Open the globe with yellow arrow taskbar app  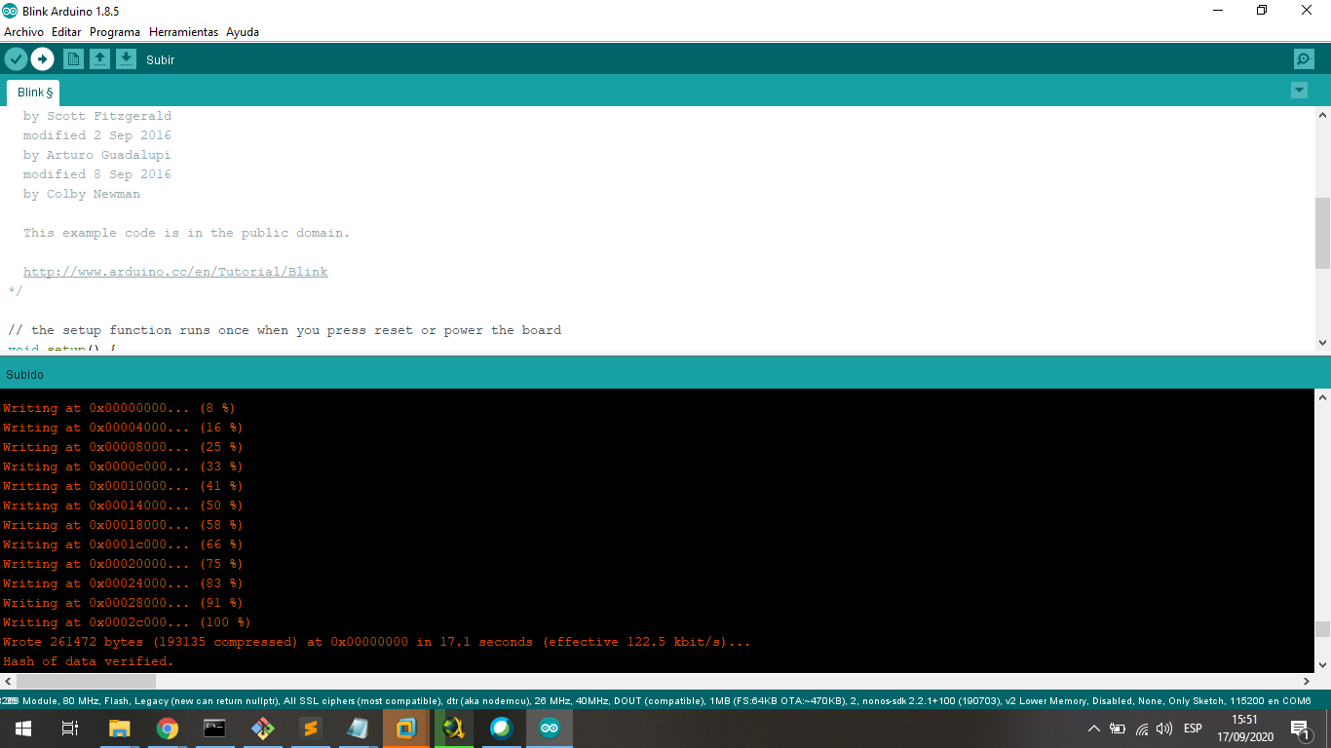(454, 729)
